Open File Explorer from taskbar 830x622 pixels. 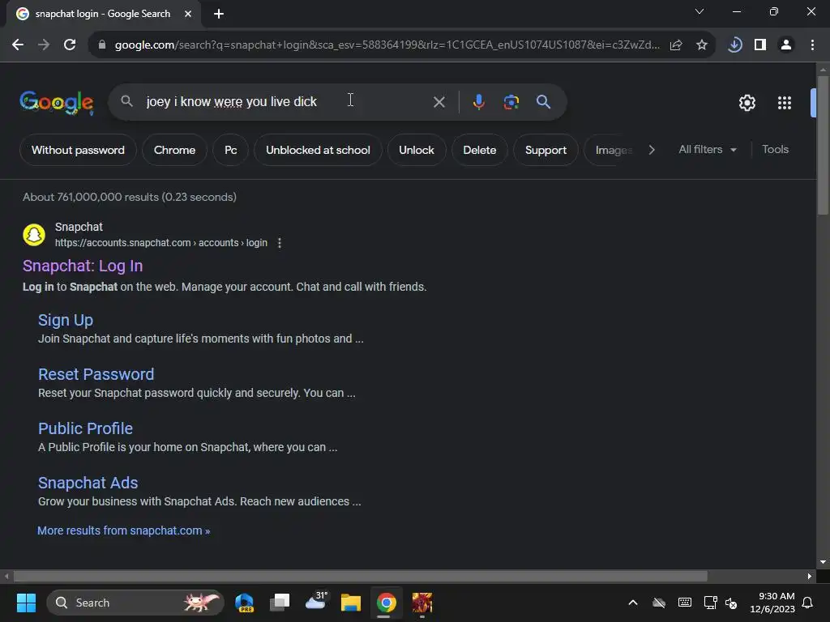(350, 603)
